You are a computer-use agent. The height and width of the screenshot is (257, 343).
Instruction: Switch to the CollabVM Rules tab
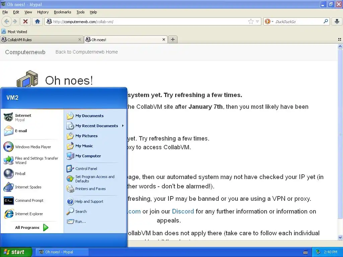[x=42, y=39]
